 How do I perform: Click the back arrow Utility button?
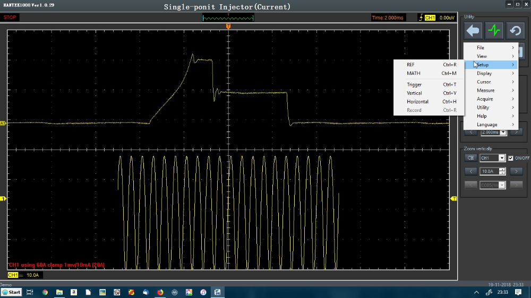click(473, 31)
